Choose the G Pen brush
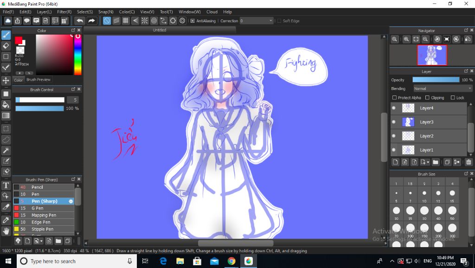475x268 pixels. [44, 208]
